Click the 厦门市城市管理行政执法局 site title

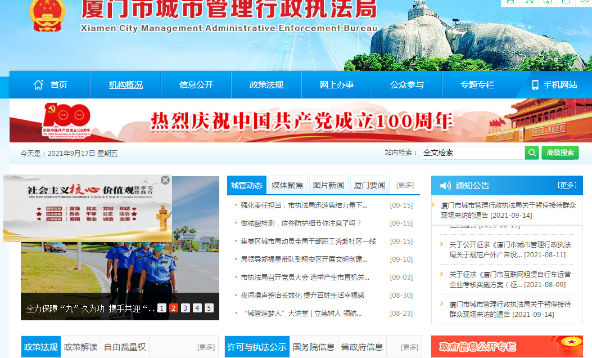point(229,8)
